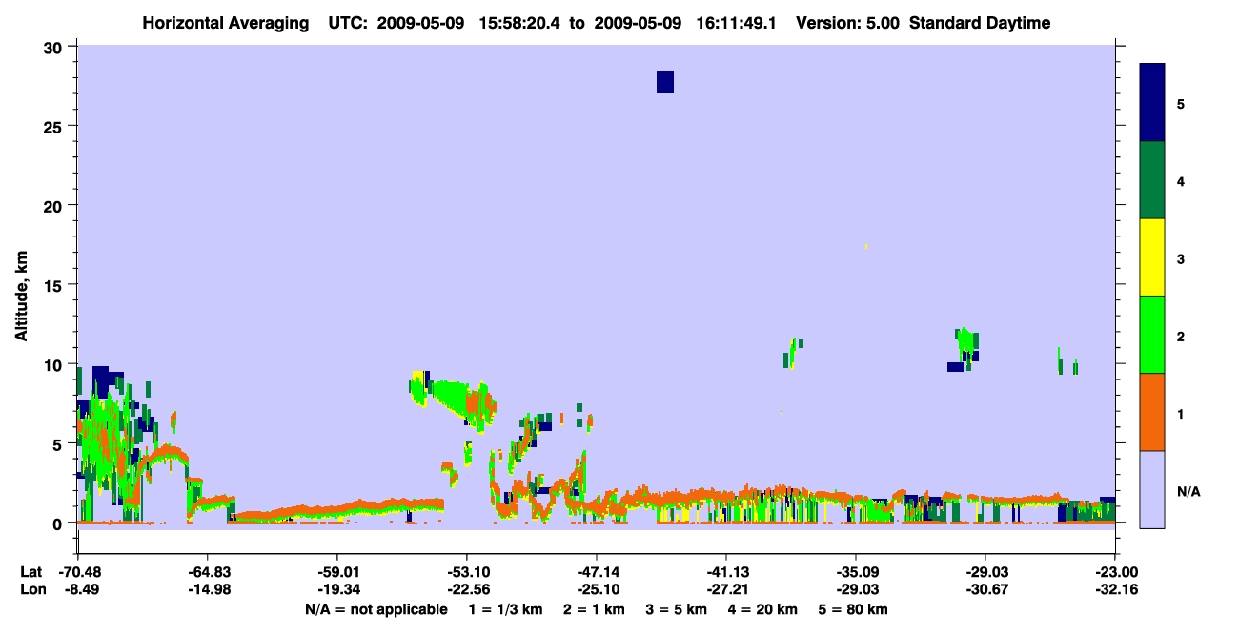The height and width of the screenshot is (636, 1239).
Task: Click the colorbar label '1'
Action: (x=1181, y=413)
